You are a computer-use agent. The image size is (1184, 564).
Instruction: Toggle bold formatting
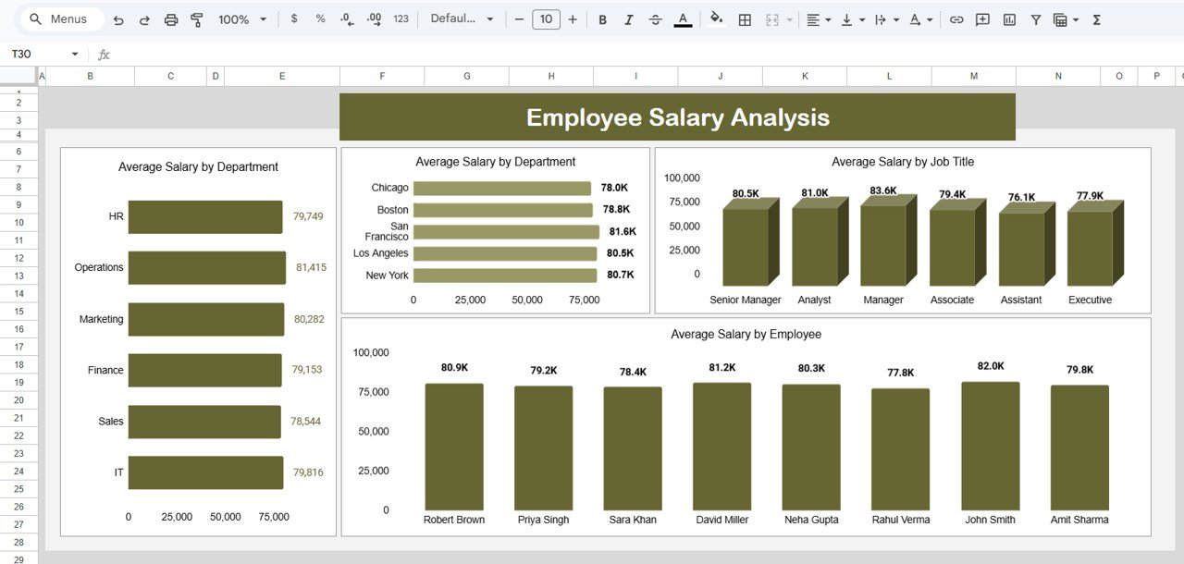coord(602,18)
